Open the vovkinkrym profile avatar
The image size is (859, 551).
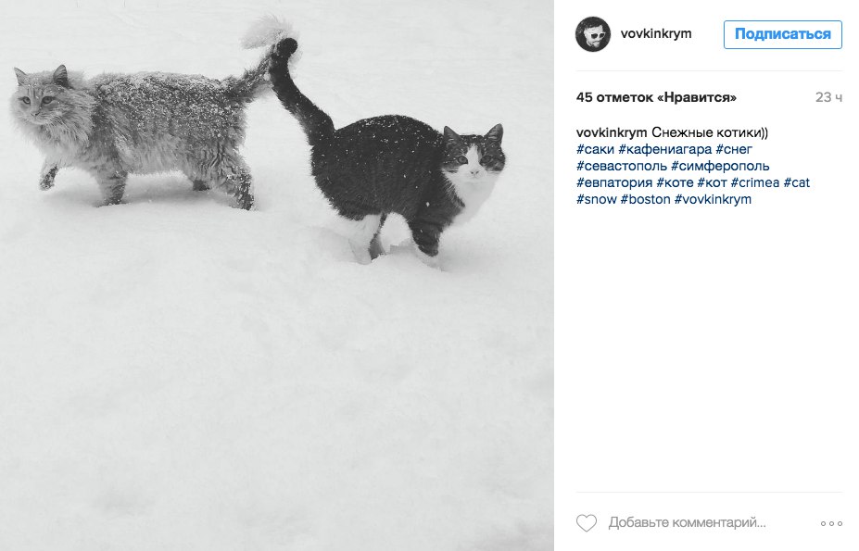pyautogui.click(x=593, y=34)
